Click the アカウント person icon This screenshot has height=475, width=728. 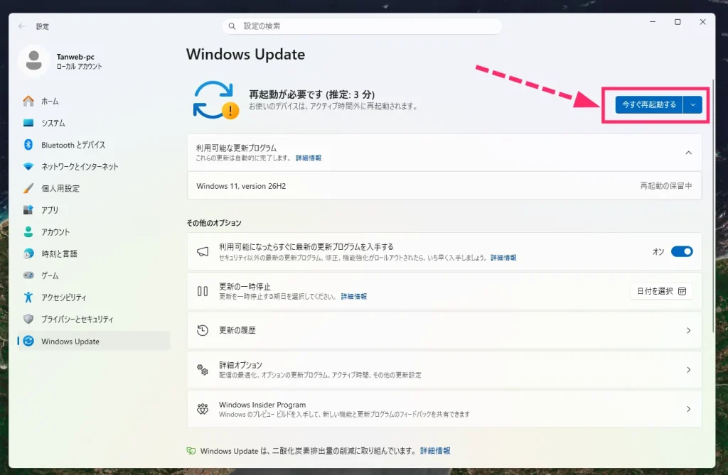pos(28,231)
